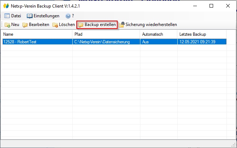Open the help question mark menu
Image resolution: width=237 pixels, height=148 pixels.
[70, 16]
